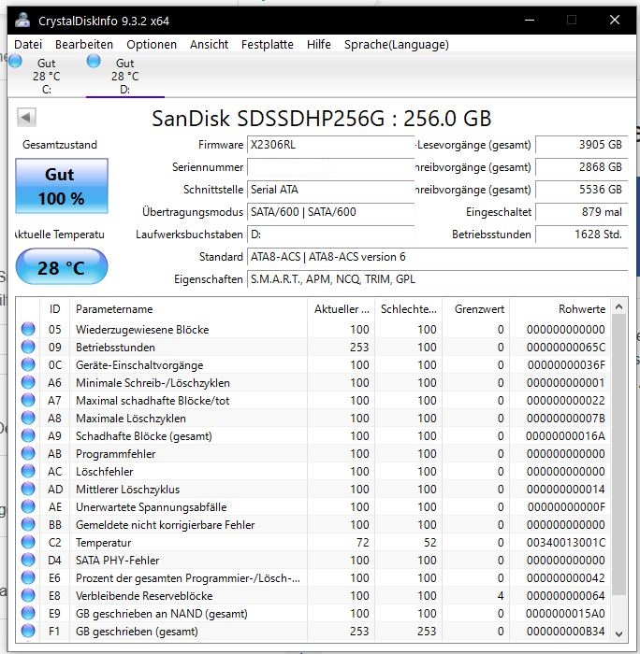The width and height of the screenshot is (640, 654).
Task: Click status orb of Verbleibende Reserveblöcke row
Action: [x=28, y=595]
